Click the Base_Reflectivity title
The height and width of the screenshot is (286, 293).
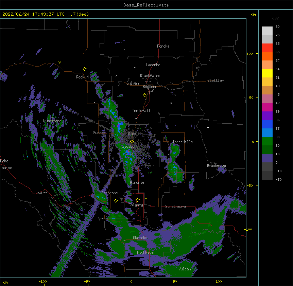146,5
